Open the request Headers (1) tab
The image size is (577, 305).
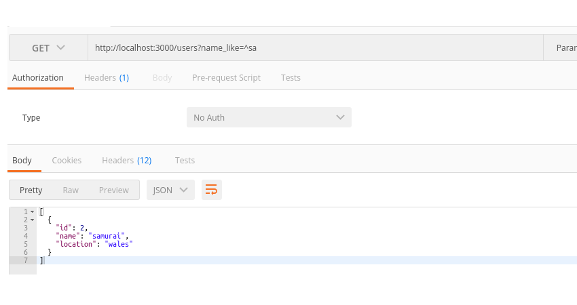point(107,78)
